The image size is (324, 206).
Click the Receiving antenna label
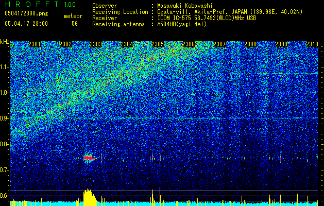click(x=118, y=24)
